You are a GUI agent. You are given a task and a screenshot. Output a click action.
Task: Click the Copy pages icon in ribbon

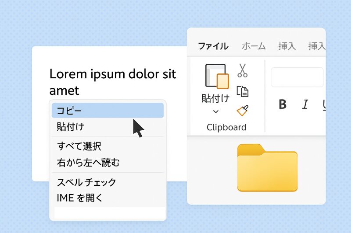click(243, 91)
